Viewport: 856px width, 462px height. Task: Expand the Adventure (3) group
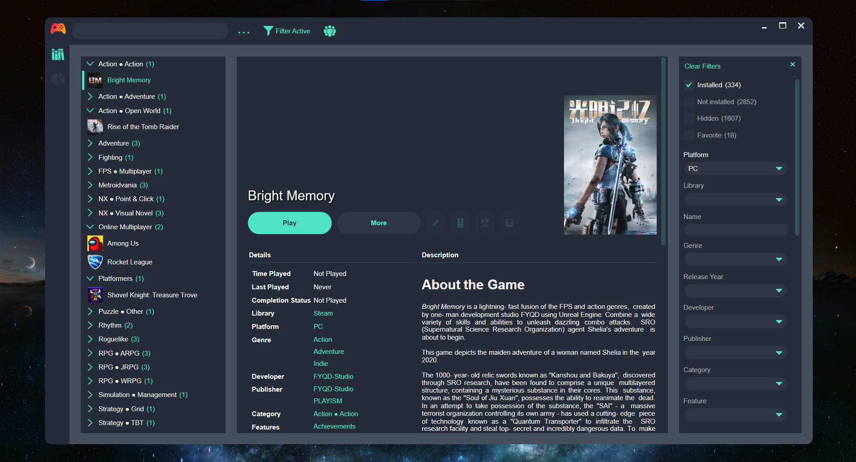click(x=90, y=143)
